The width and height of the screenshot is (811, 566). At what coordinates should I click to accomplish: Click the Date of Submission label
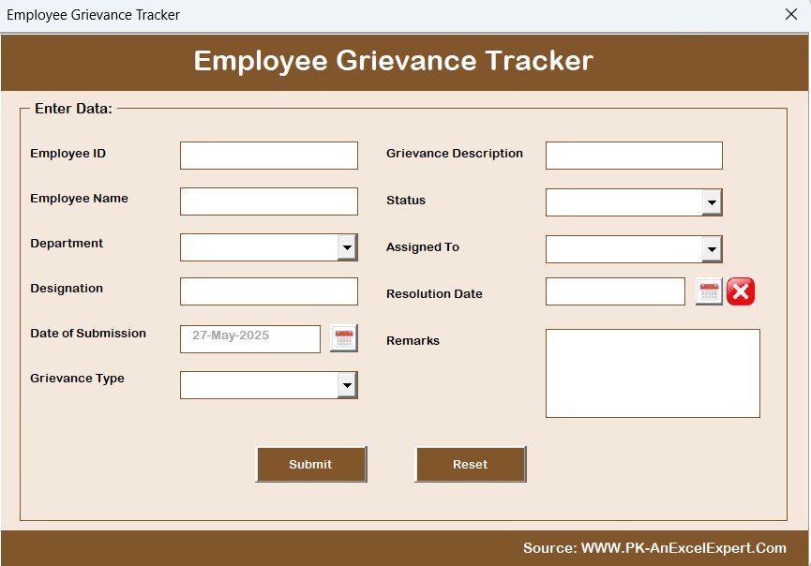(x=88, y=334)
